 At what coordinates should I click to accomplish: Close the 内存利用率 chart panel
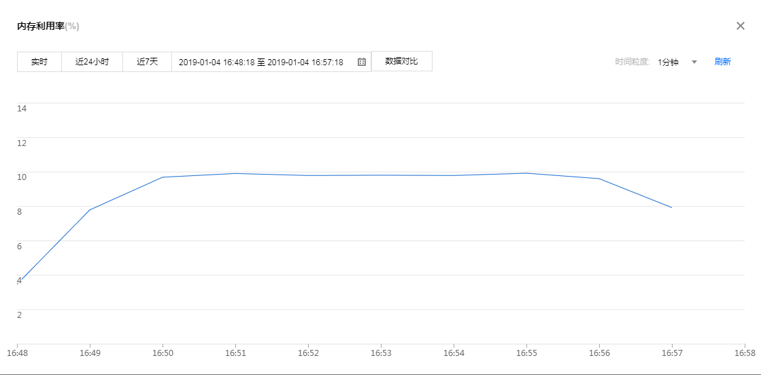(x=741, y=26)
